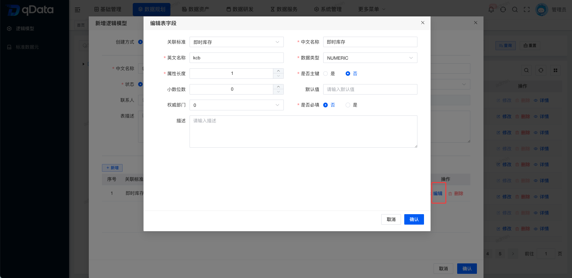The height and width of the screenshot is (278, 572).
Task: Switch to the 首页 tab
Action: pyautogui.click(x=81, y=25)
